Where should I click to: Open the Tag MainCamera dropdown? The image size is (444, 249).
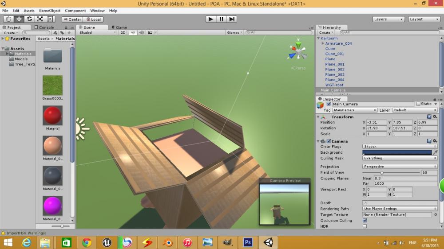(354, 110)
